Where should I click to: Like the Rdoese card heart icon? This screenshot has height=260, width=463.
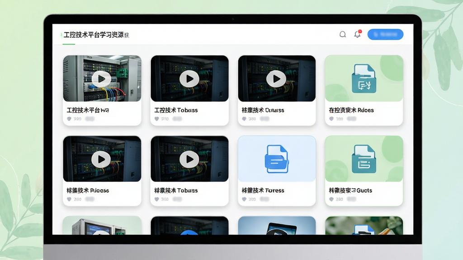point(69,199)
